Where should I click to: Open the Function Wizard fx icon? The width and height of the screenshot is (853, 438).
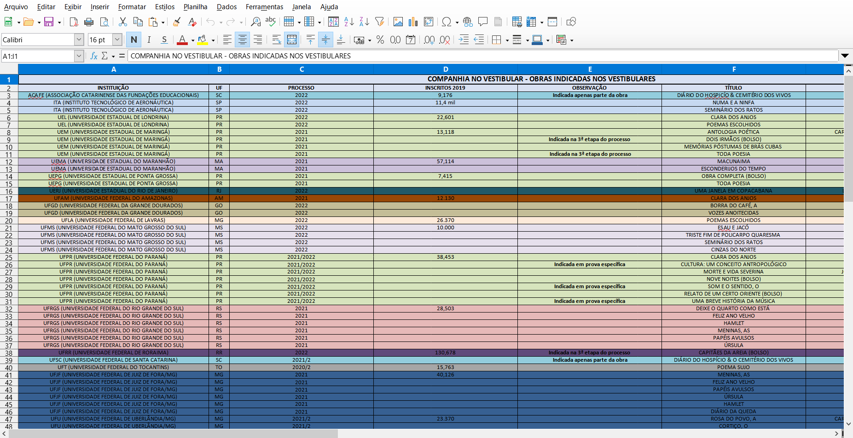[x=94, y=56]
